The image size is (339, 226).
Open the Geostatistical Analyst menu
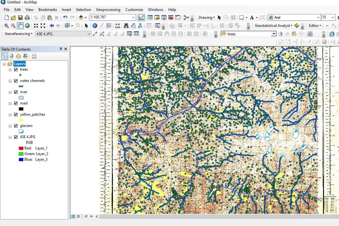(274, 26)
